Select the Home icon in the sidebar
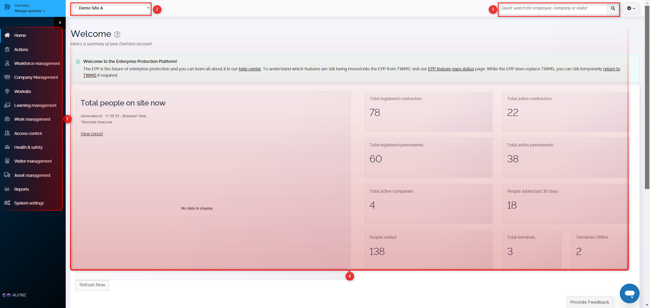 click(x=7, y=35)
